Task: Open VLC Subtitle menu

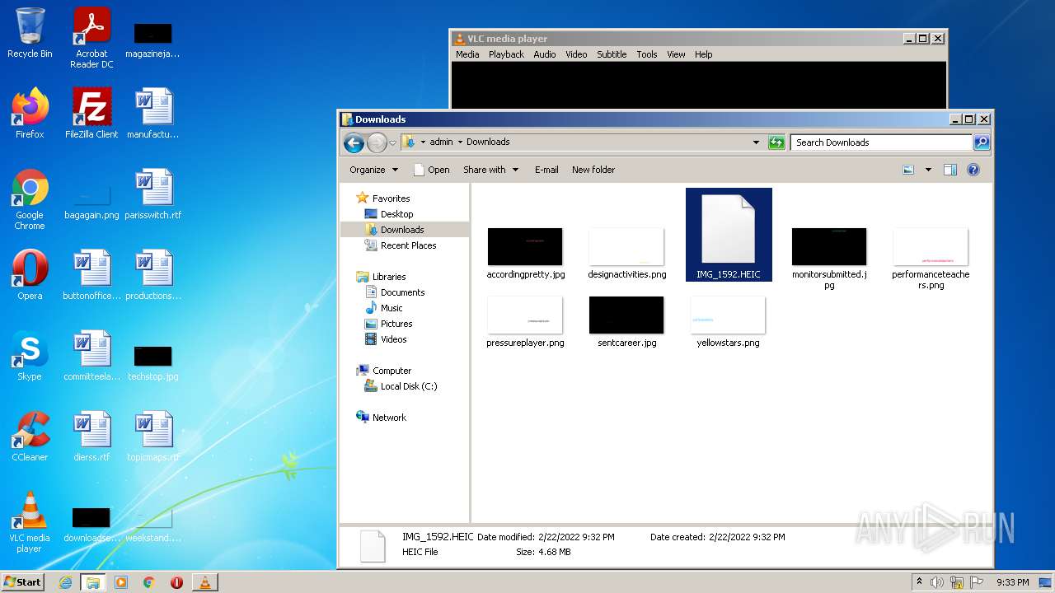Action: click(612, 54)
